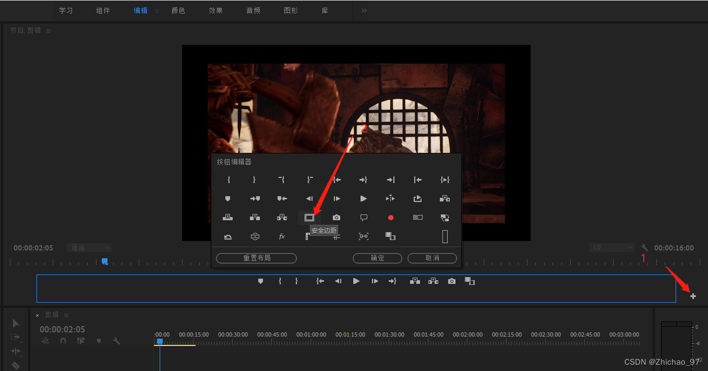
Task: Switch to the 音频 workspace tab
Action: (x=254, y=10)
